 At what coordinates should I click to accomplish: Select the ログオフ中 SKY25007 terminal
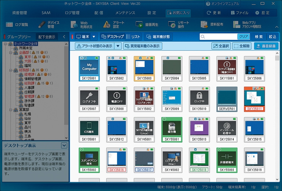click(x=89, y=99)
